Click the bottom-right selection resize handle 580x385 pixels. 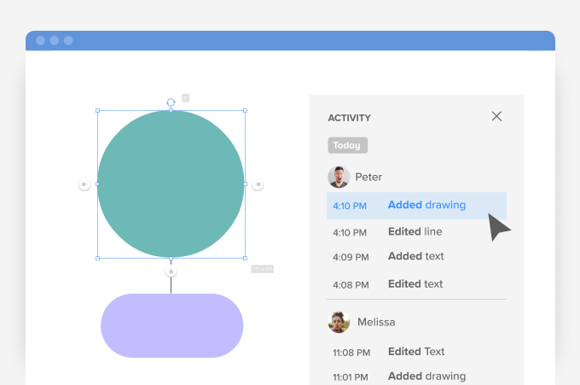click(x=245, y=258)
